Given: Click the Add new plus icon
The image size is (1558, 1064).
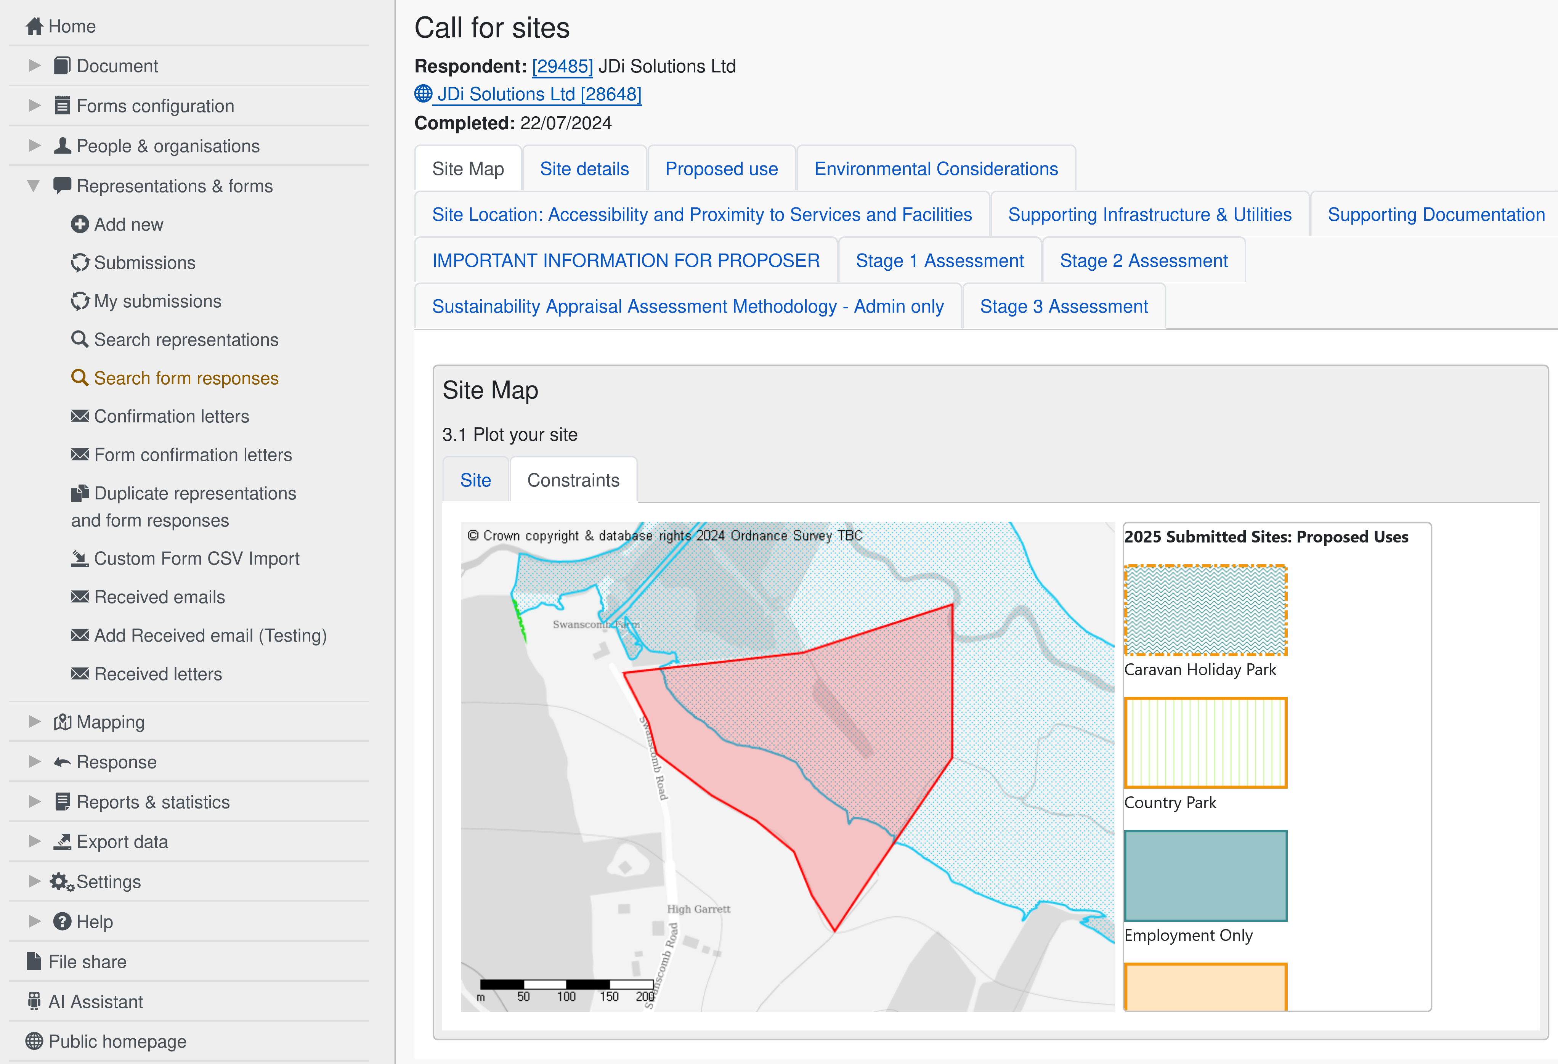Looking at the screenshot, I should click(80, 224).
